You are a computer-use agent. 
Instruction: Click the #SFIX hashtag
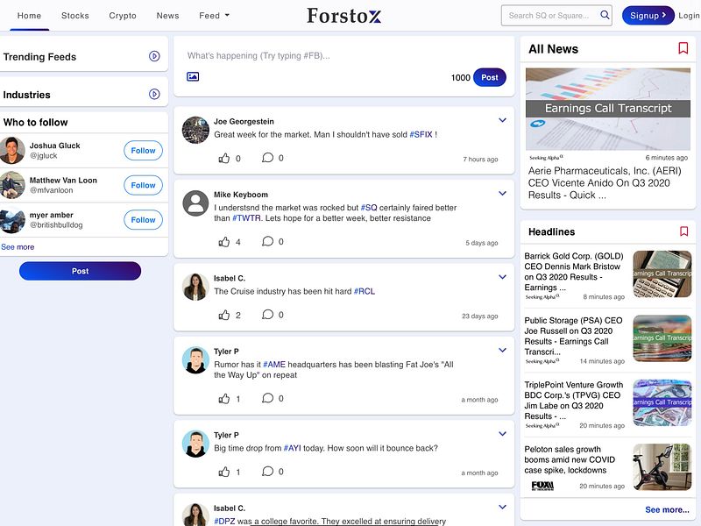421,134
